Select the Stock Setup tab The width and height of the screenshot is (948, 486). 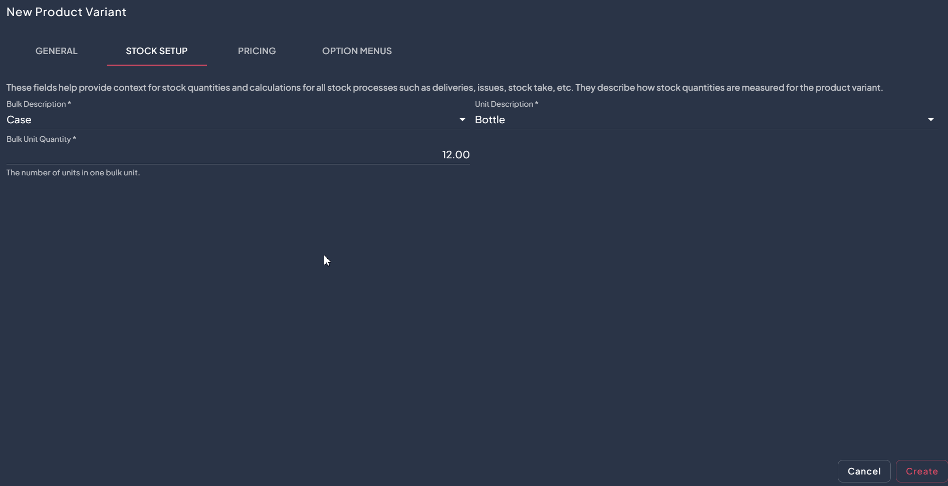[x=156, y=51]
